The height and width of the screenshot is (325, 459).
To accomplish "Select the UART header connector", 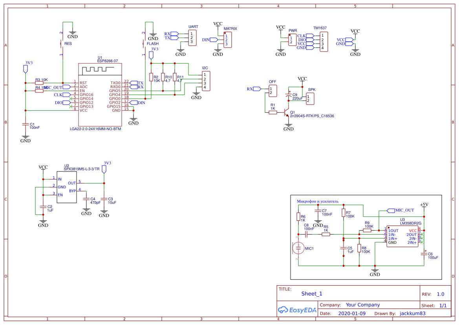I will tap(192, 39).
